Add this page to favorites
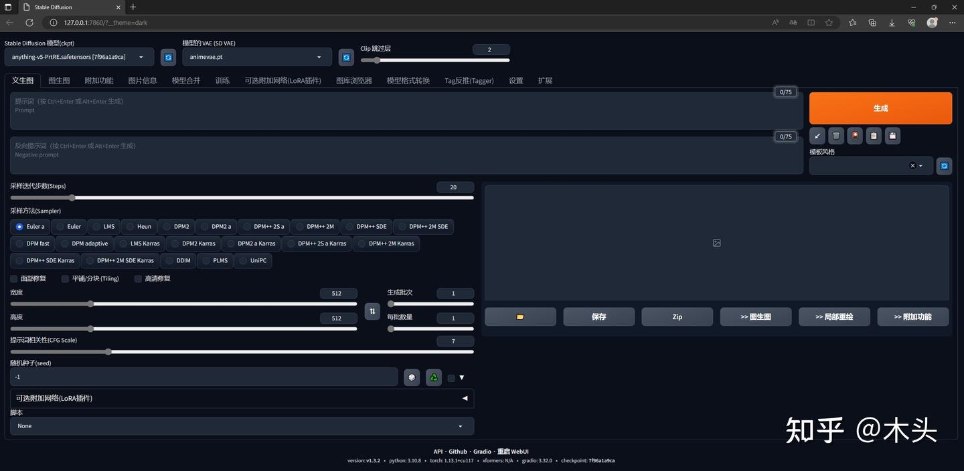 pyautogui.click(x=829, y=22)
